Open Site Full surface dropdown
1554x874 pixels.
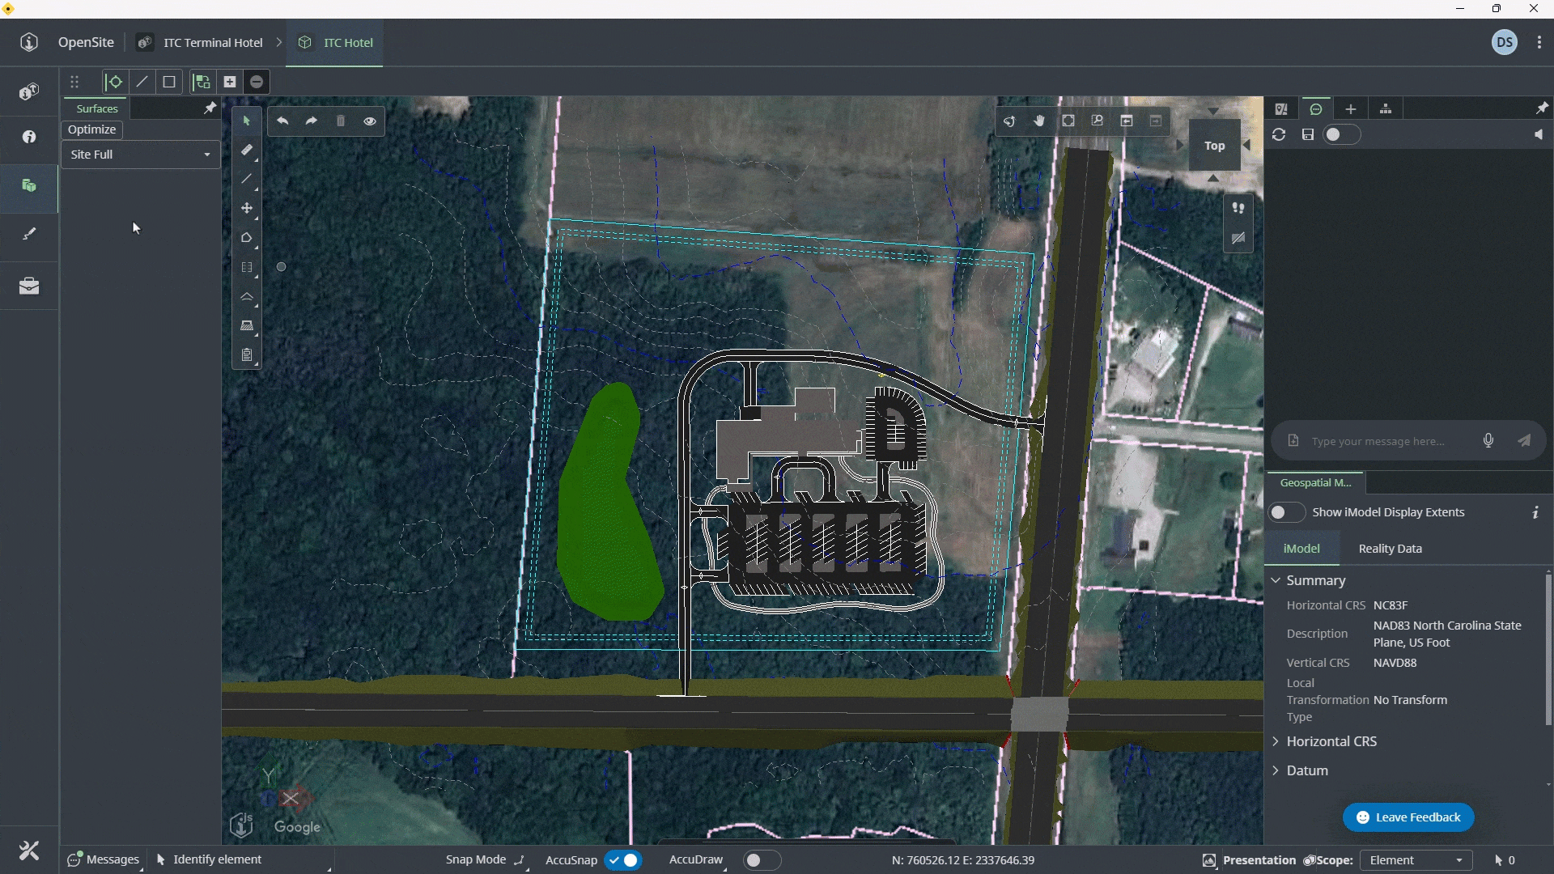206,154
